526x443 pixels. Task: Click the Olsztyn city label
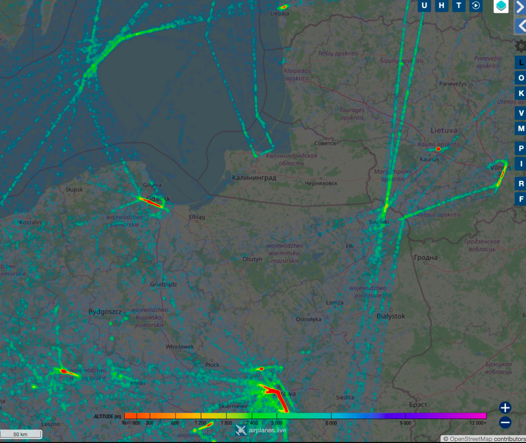click(x=252, y=259)
